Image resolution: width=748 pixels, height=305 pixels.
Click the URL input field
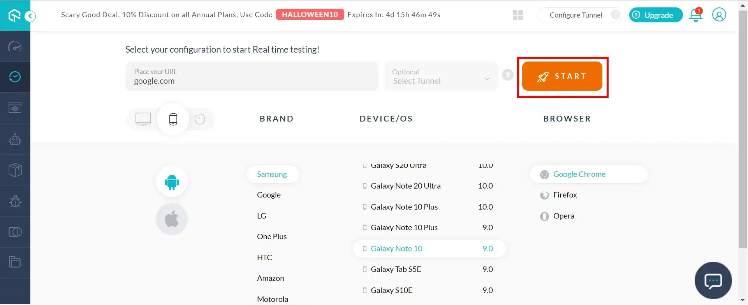252,77
